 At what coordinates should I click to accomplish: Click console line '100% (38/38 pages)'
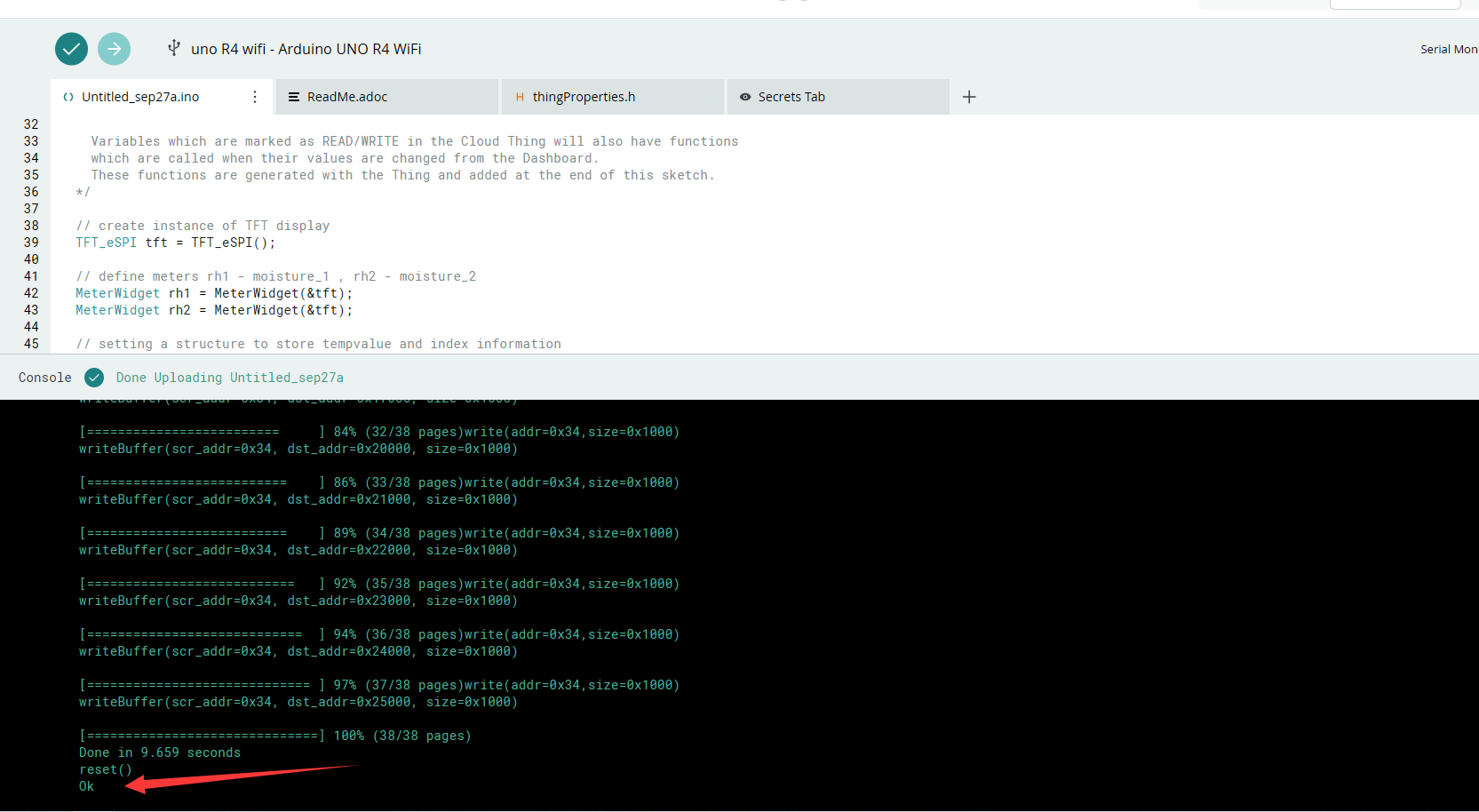coord(275,736)
